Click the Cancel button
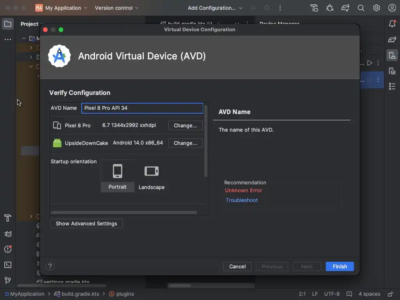 pyautogui.click(x=237, y=266)
